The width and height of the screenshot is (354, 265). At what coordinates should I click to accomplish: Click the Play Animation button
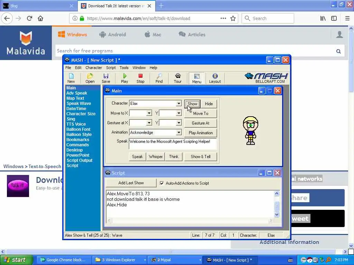[x=201, y=133]
